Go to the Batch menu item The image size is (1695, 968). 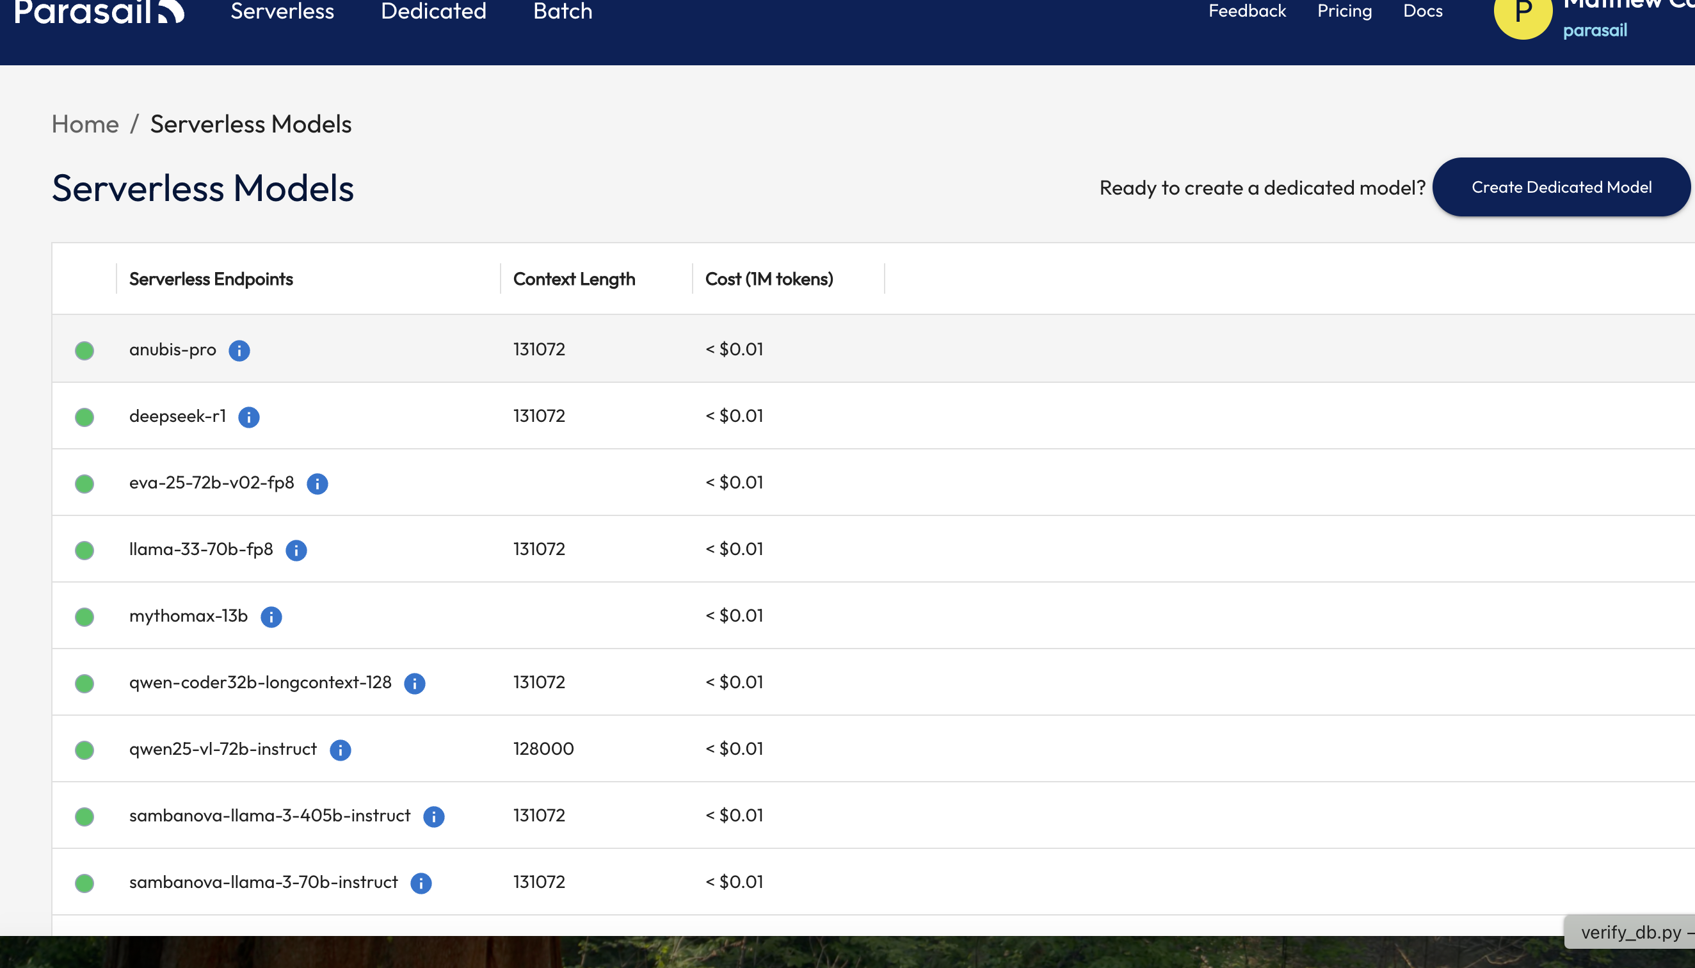point(563,12)
